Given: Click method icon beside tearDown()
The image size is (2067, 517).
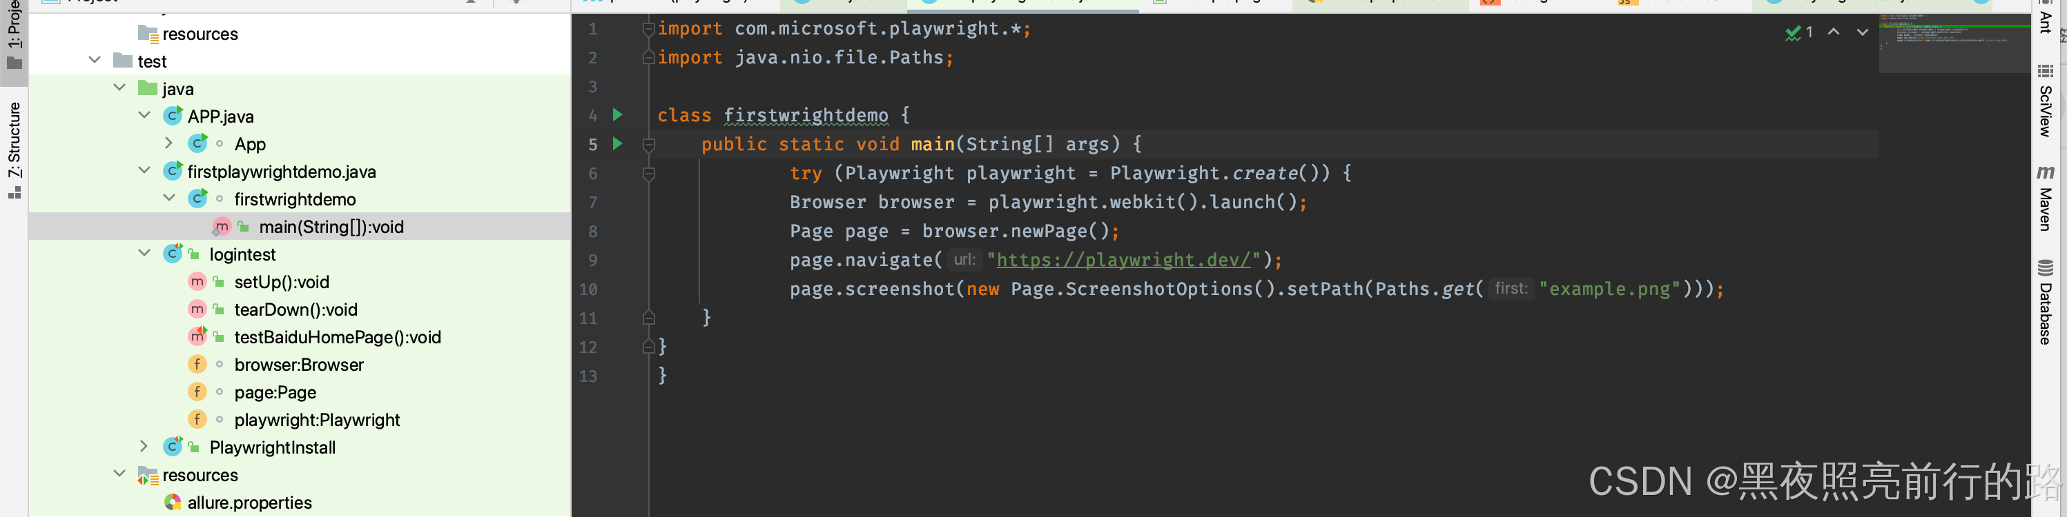Looking at the screenshot, I should coord(197,309).
